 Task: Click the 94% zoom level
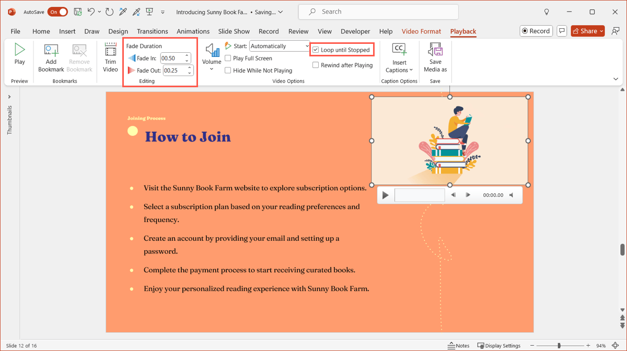tap(601, 345)
